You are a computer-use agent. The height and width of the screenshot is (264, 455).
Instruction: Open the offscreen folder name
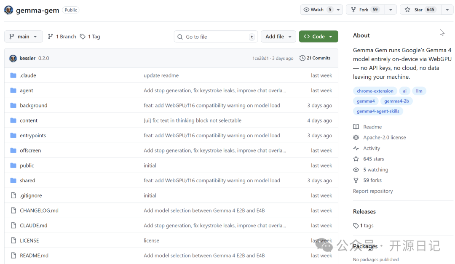(x=30, y=151)
